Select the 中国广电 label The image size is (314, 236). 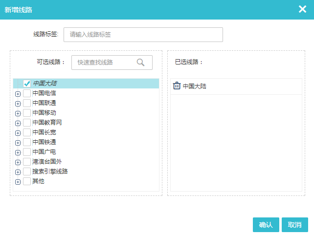point(44,152)
